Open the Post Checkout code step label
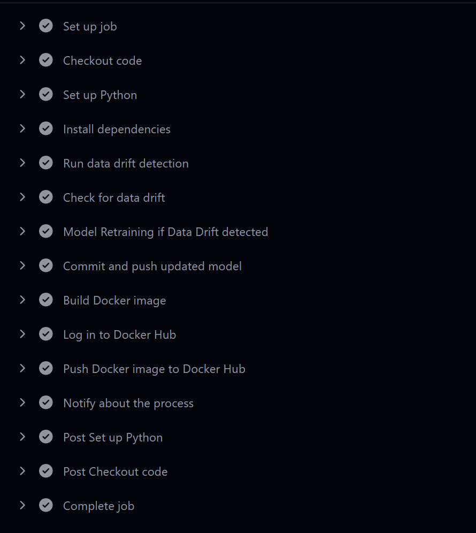This screenshot has height=533, width=476. point(115,471)
